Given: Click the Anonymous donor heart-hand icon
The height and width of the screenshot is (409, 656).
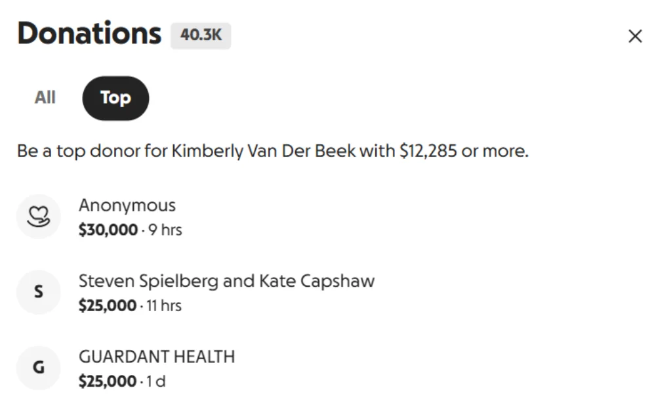Looking at the screenshot, I should pos(38,217).
